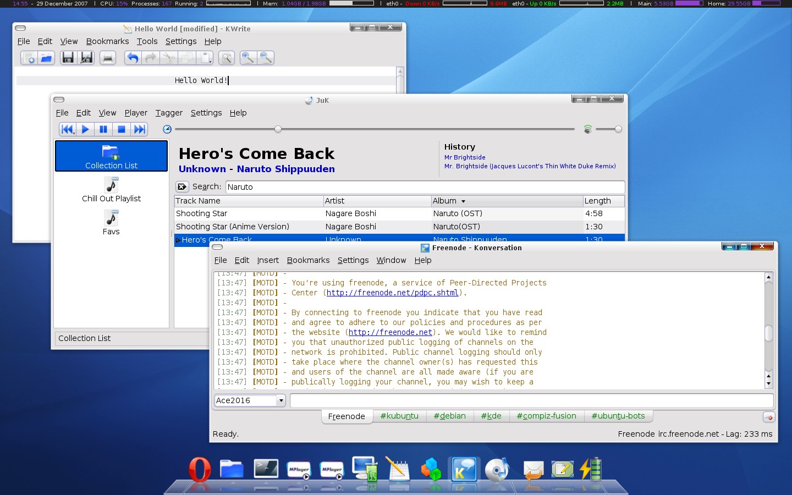Screen dimensions: 792x495
Task: Undo the last edit in KWrite
Action: coord(133,58)
